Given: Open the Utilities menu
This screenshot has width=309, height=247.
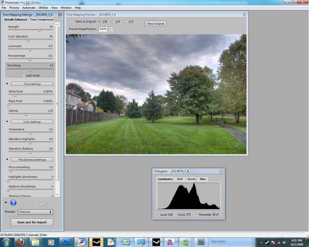Looking at the screenshot, I should tap(43, 7).
